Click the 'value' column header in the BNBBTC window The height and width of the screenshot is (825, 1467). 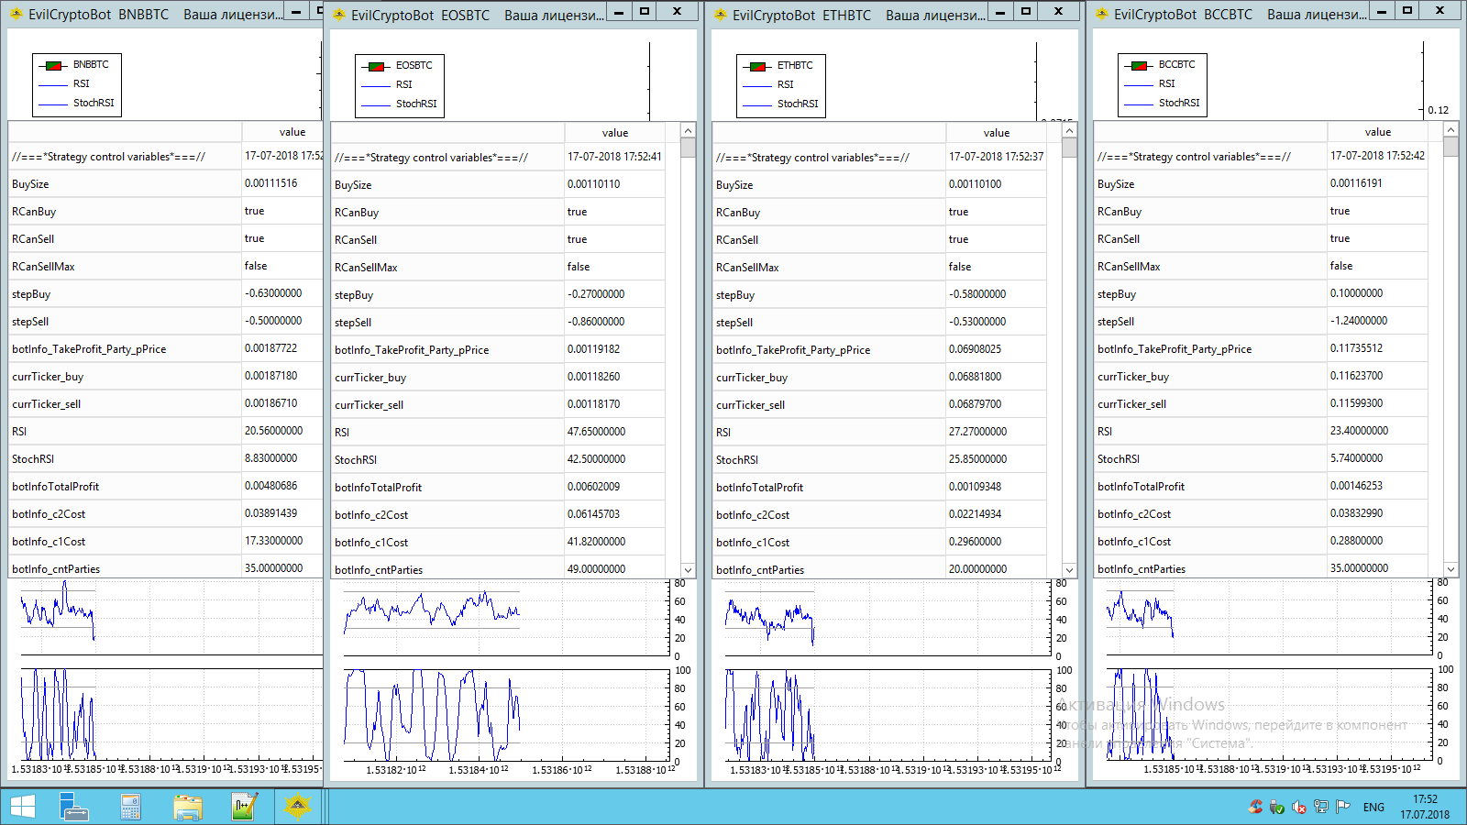pos(282,132)
